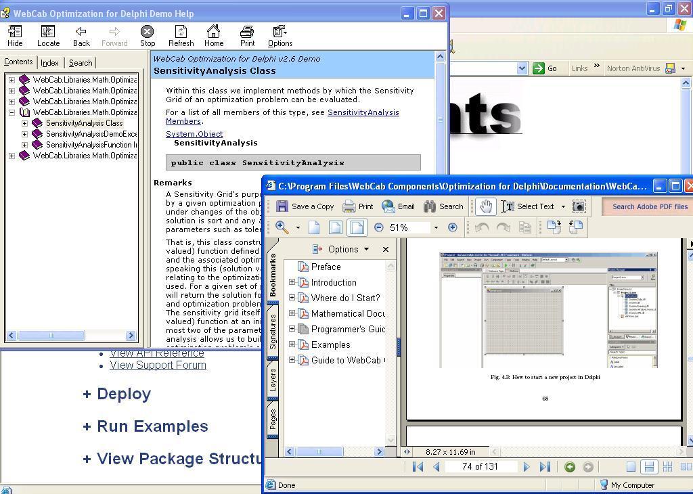
Task: Click Search Adobe PDF files box
Action: pos(649,206)
